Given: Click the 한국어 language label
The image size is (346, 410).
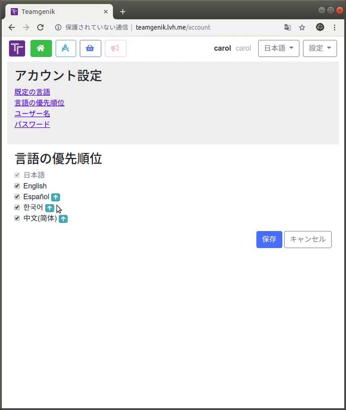Looking at the screenshot, I should (33, 207).
